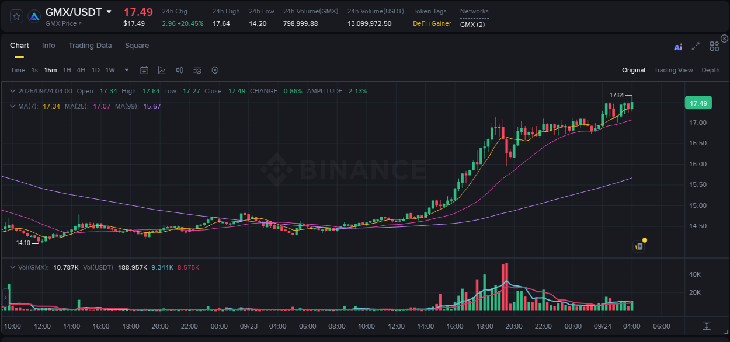This screenshot has height=342, width=730.
Task: Click the green 17.49 price label
Action: pos(698,103)
